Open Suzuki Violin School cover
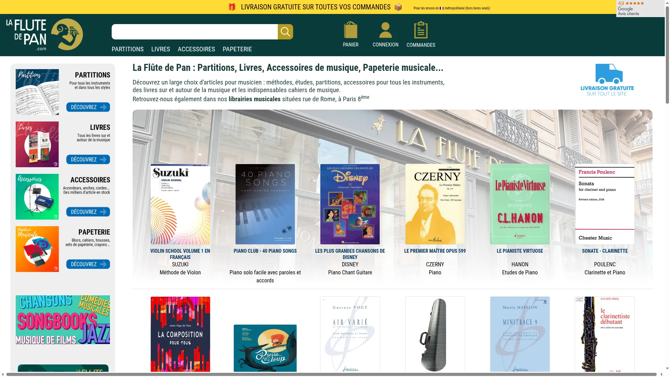The width and height of the screenshot is (670, 377). 180,204
